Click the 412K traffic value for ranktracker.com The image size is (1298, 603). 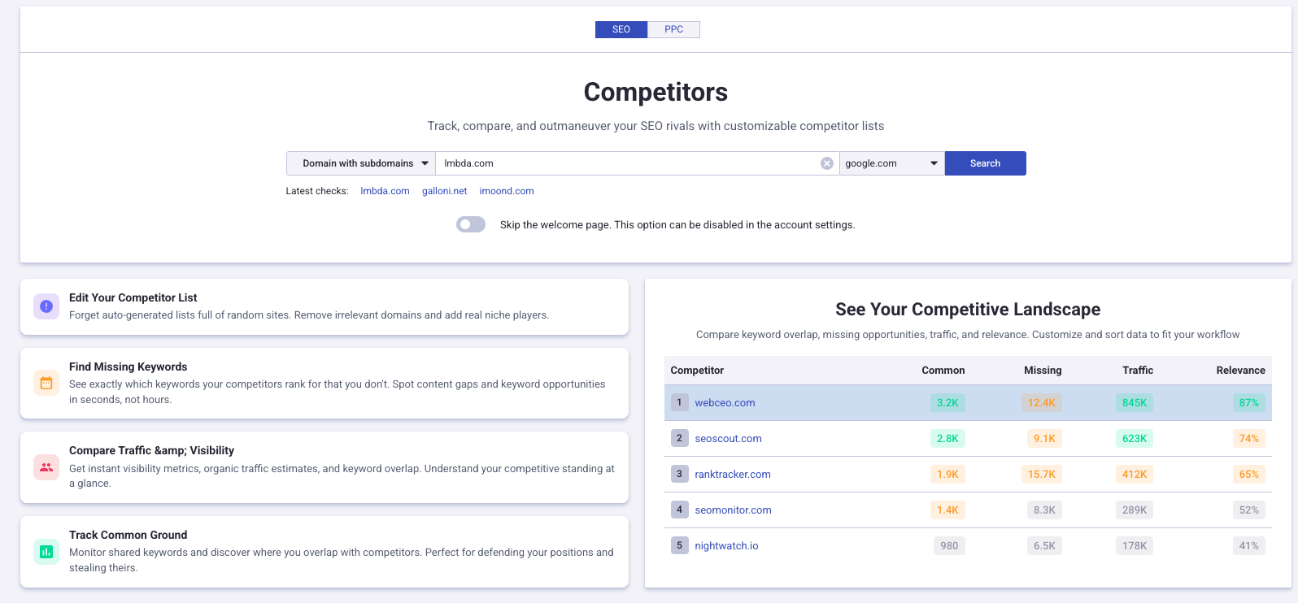pyautogui.click(x=1135, y=474)
